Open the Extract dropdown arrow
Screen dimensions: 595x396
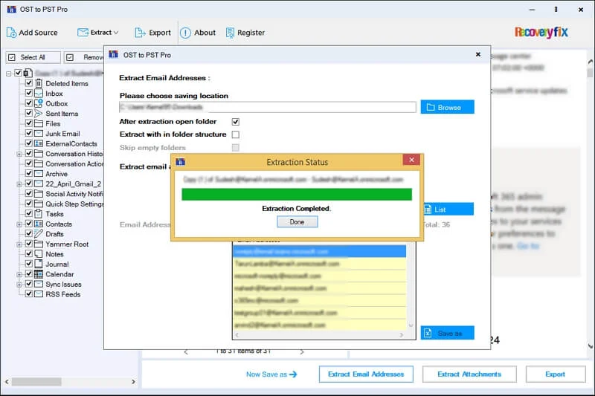116,33
